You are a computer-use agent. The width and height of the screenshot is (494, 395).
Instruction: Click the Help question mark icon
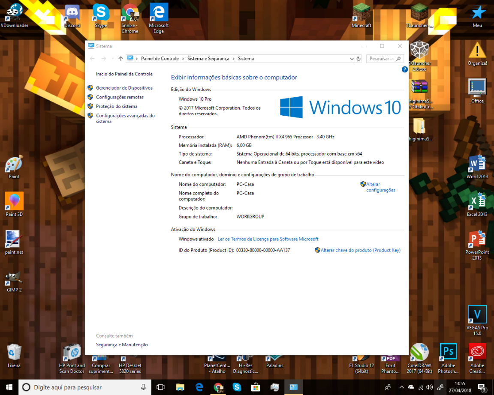tap(404, 69)
